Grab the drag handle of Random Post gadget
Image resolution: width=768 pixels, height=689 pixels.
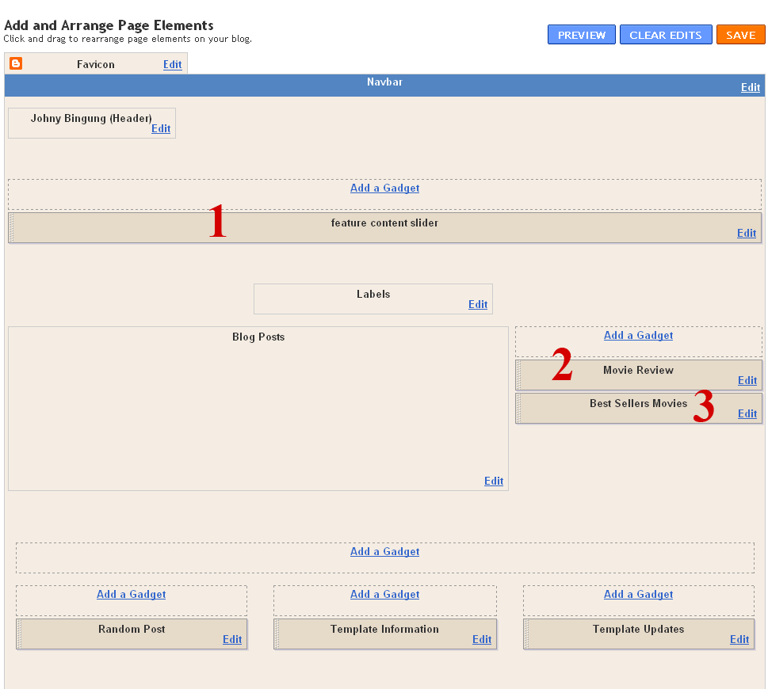pyautogui.click(x=20, y=634)
